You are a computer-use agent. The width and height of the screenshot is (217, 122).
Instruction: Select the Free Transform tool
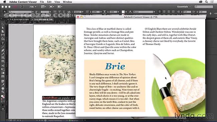[x=3, y=69]
